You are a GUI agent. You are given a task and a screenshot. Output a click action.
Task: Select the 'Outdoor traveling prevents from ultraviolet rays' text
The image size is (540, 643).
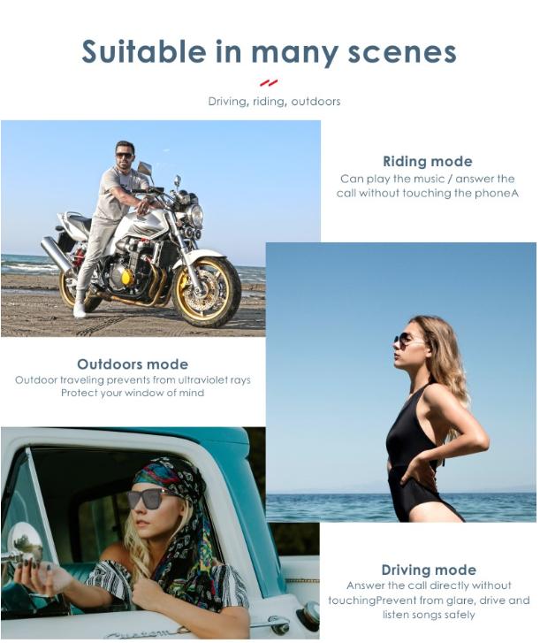133,380
